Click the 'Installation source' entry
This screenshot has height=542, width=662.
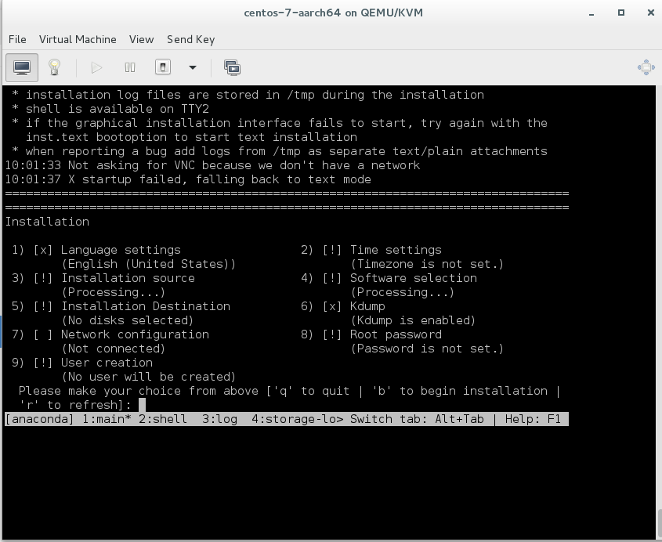coord(128,278)
